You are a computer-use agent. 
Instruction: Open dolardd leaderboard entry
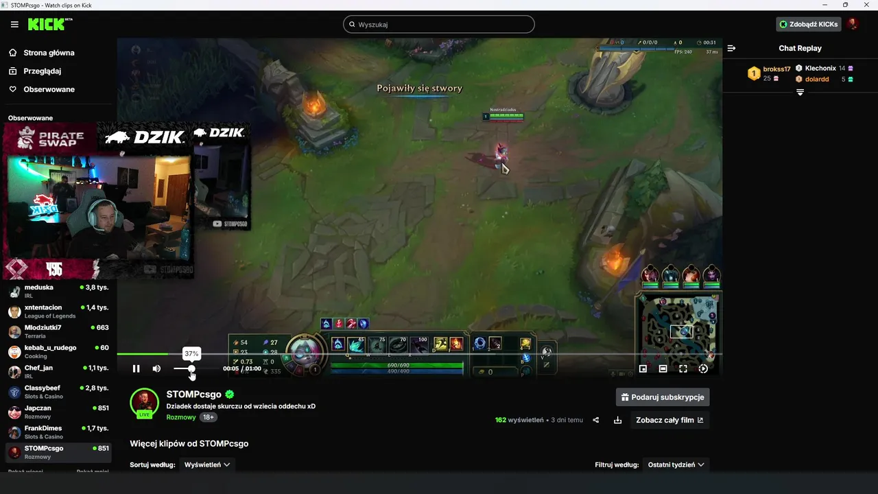click(x=824, y=79)
